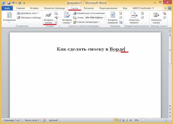Switch to the Рассылки tab
The width and height of the screenshot is (173, 124).
pos(89,8)
